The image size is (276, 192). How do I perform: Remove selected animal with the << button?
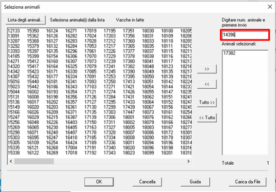(x=207, y=84)
